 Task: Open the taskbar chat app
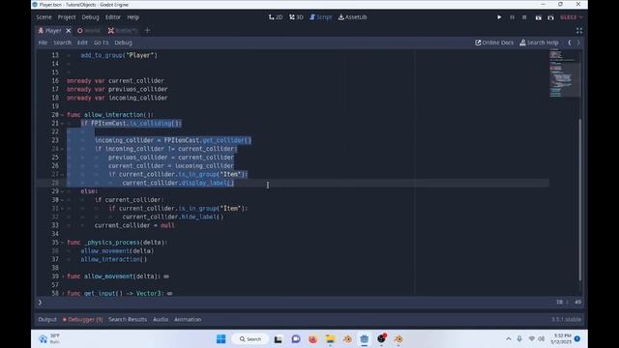click(296, 339)
